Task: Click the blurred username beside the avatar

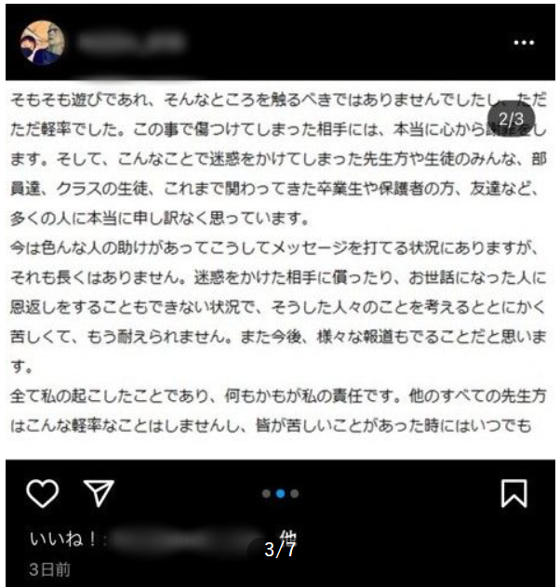Action: coord(131,42)
